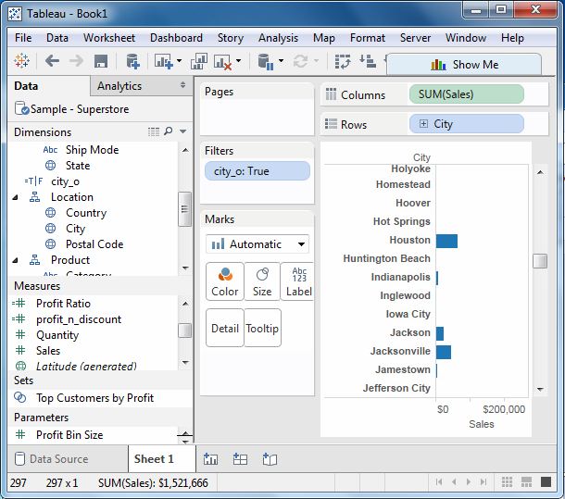565x499 pixels.
Task: Open the Color marks card
Action: click(224, 281)
